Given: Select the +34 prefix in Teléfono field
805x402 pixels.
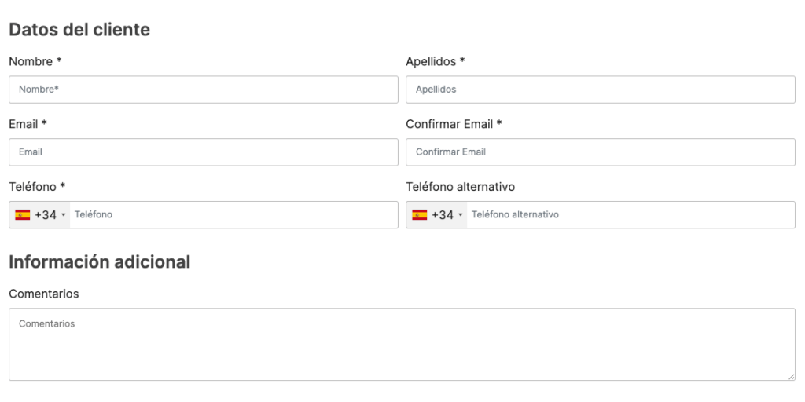Looking at the screenshot, I should coord(46,215).
